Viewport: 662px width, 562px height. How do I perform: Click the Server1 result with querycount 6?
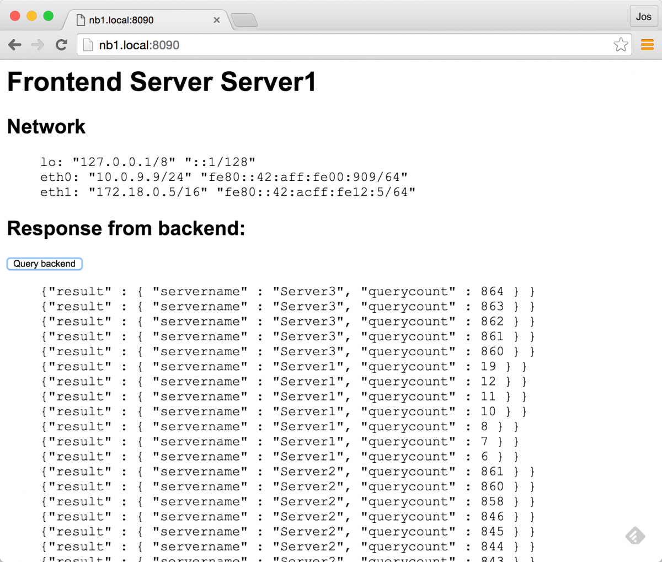tap(280, 456)
